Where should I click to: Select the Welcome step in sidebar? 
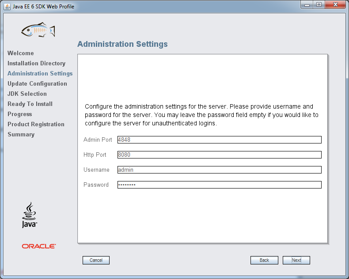pyautogui.click(x=21, y=53)
